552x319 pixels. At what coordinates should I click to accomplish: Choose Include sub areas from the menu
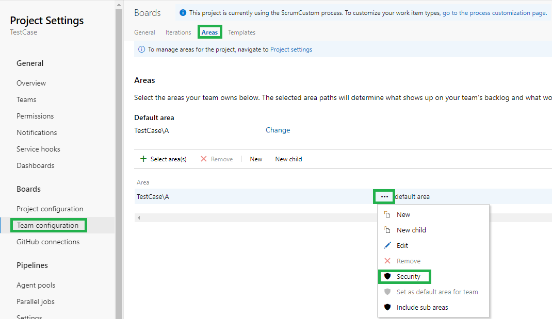[422, 308]
